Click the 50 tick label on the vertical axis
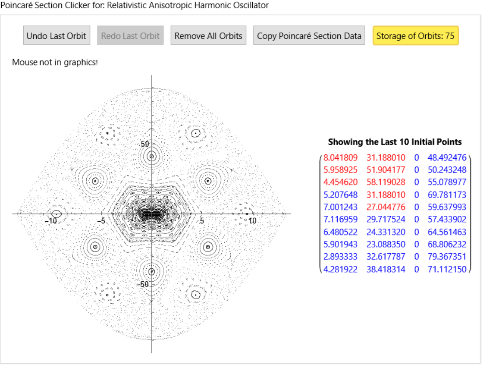The width and height of the screenshot is (482, 365). click(145, 144)
